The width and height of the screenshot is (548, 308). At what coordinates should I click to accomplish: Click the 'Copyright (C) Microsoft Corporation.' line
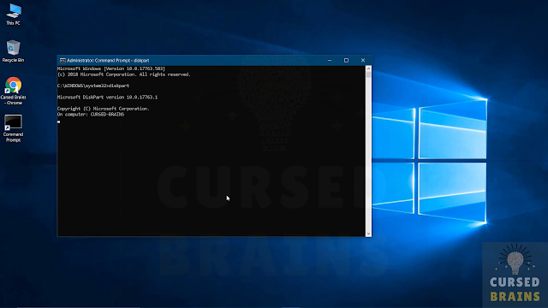(103, 109)
